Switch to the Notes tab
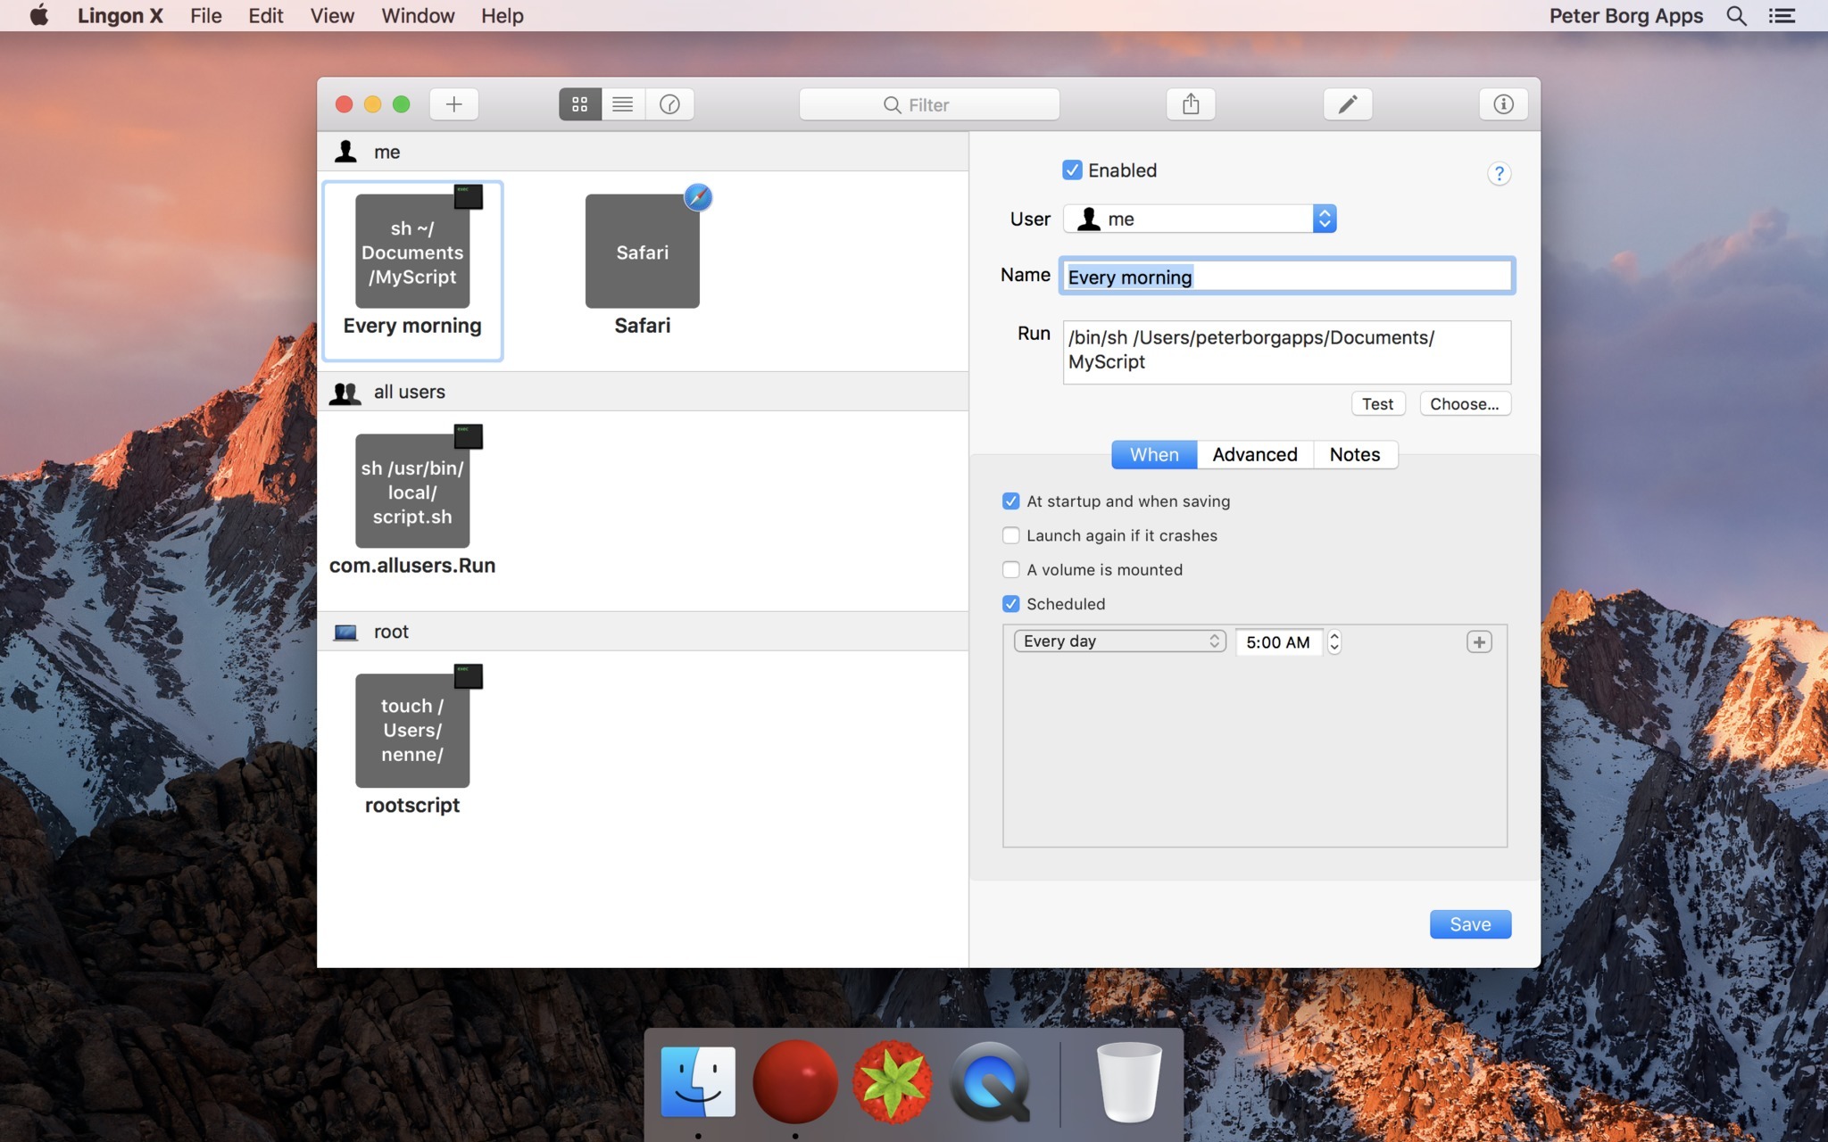Image resolution: width=1828 pixels, height=1142 pixels. tap(1356, 454)
